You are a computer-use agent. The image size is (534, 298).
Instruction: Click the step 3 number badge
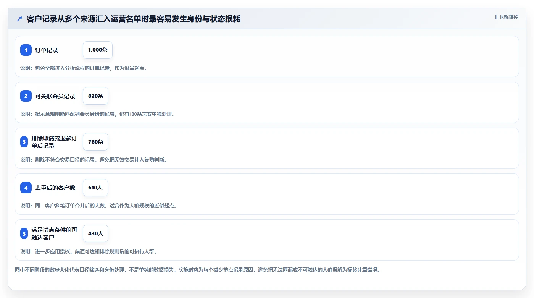[24, 142]
